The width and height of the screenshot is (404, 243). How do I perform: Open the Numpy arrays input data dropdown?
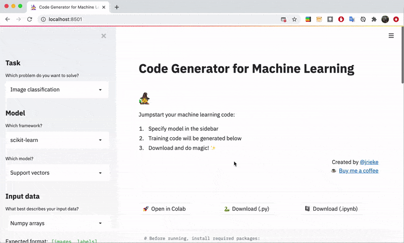(x=57, y=223)
